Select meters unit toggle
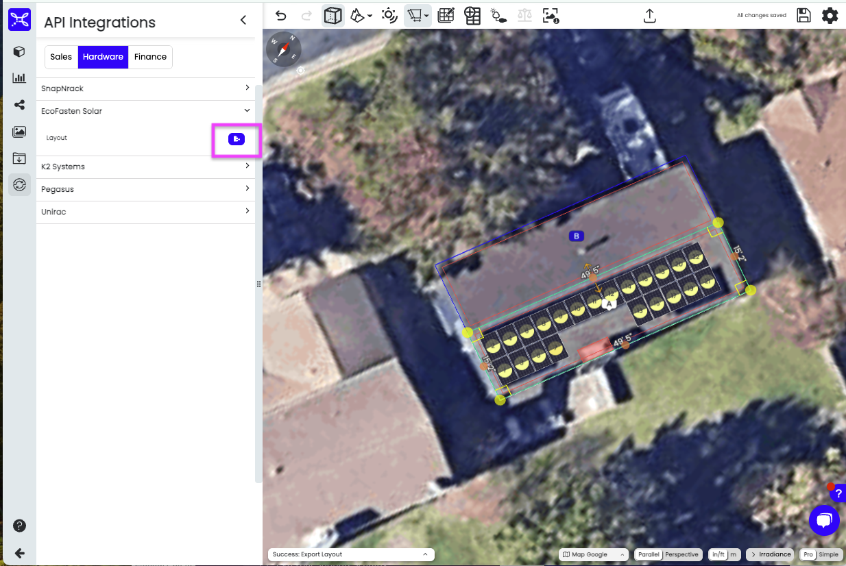 pyautogui.click(x=734, y=554)
